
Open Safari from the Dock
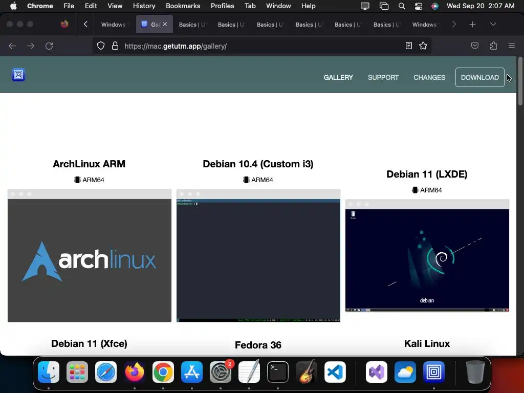(x=106, y=372)
